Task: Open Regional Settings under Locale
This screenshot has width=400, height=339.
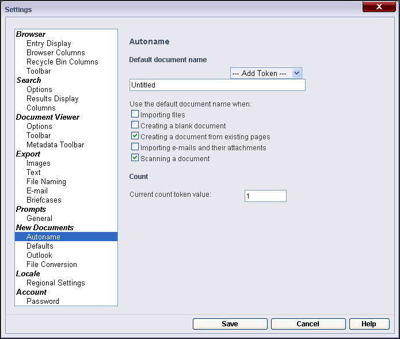Action: pos(56,283)
